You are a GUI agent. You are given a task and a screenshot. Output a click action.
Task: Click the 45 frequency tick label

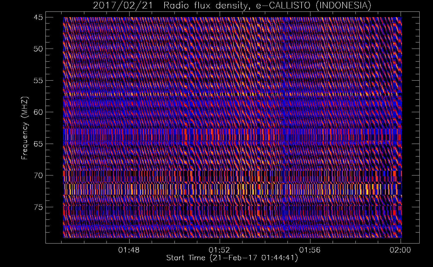(x=38, y=17)
